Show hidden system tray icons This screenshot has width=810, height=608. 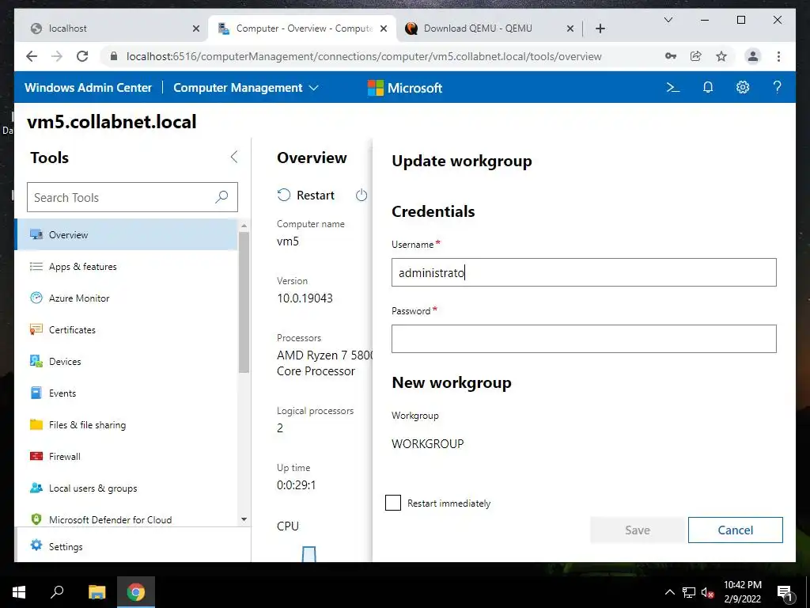[x=669, y=592]
